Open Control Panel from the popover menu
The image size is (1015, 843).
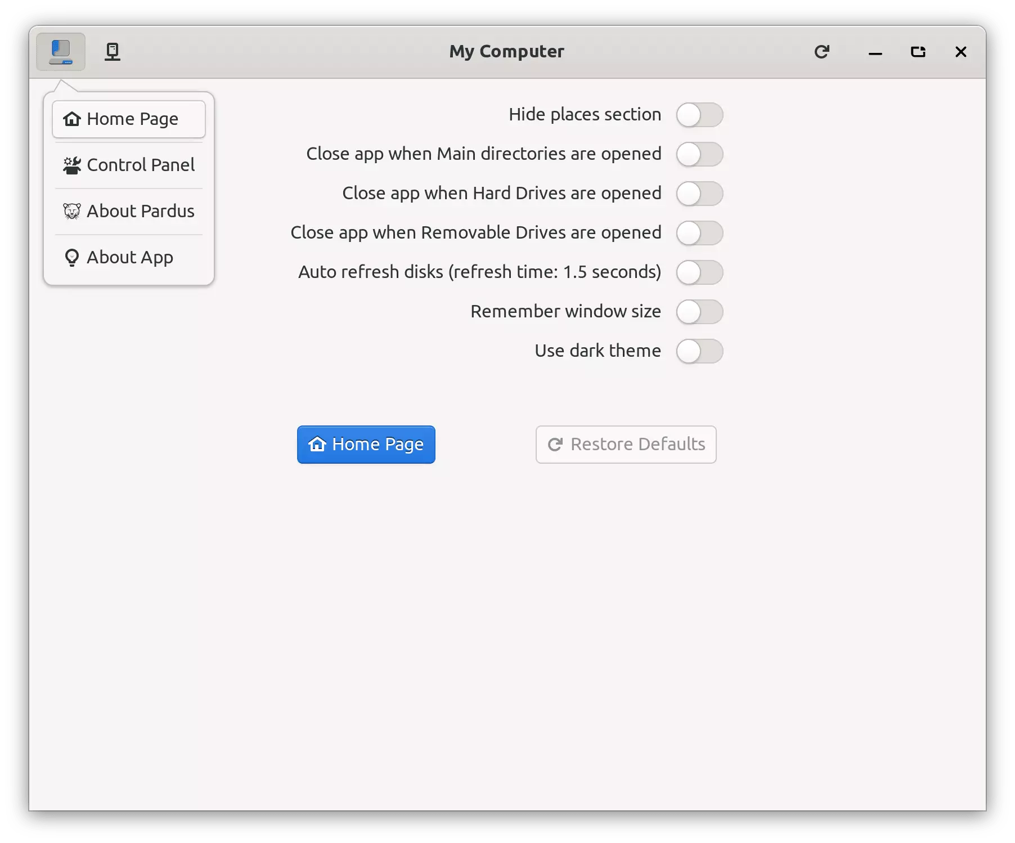[x=129, y=165]
